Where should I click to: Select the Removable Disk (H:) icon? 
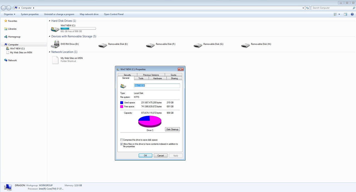coord(246,45)
